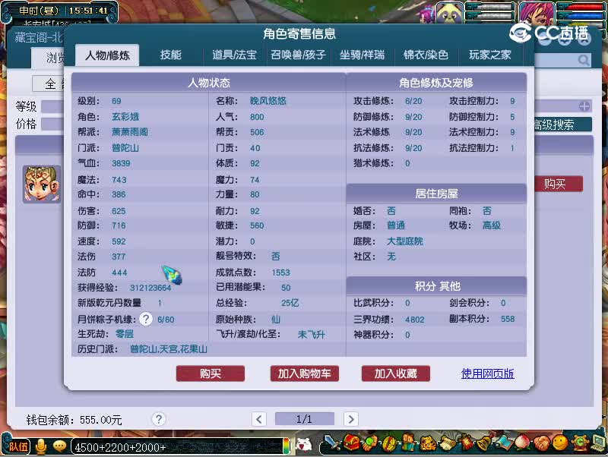The image size is (608, 457).
Task: Click the question mark next to 月饼粽子机缘
Action: pos(146,319)
